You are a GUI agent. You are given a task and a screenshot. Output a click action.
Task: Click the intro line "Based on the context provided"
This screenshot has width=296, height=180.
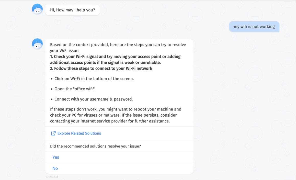tap(118, 45)
